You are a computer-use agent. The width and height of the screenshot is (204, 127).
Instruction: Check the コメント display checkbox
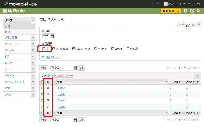coord(113,49)
